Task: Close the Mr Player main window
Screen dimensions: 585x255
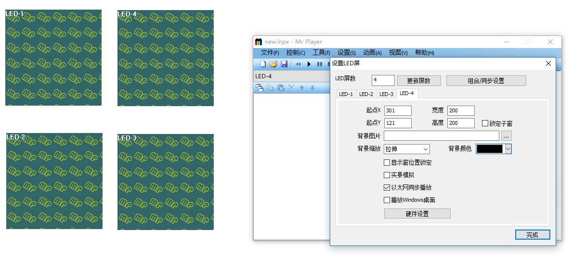Action: [x=550, y=42]
